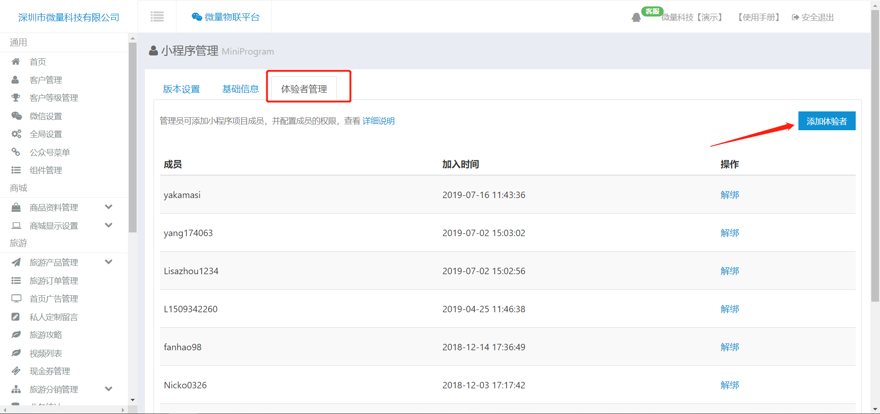The height and width of the screenshot is (414, 880).
Task: Click the trophy icon beside 客户等级管理
Action: 16,98
